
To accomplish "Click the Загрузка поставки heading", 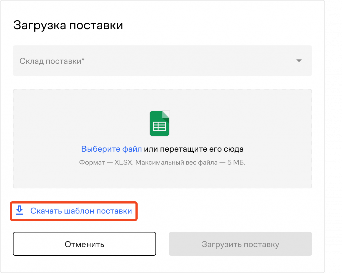I will point(68,25).
